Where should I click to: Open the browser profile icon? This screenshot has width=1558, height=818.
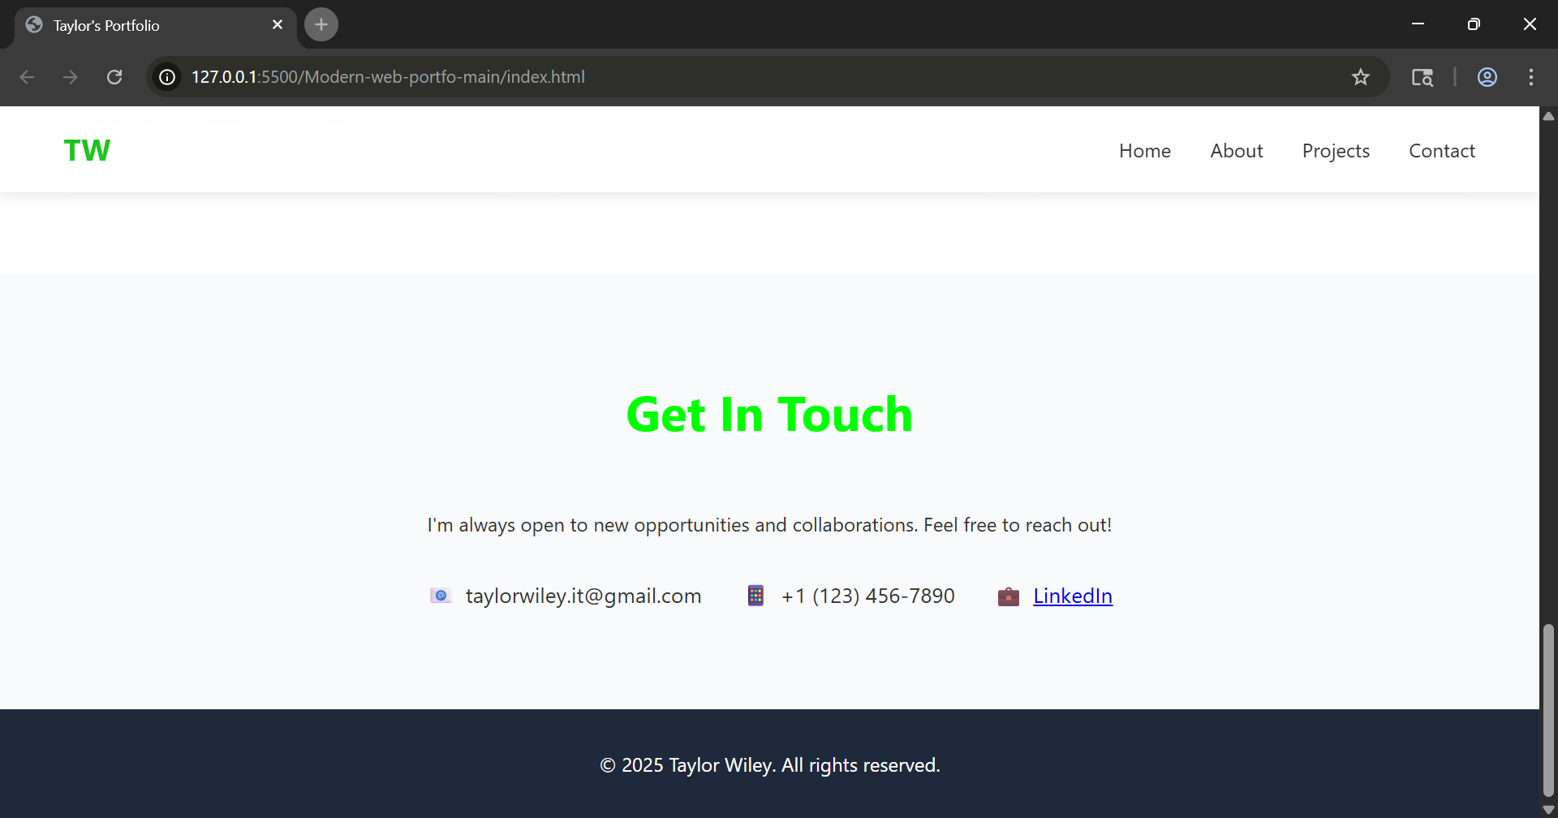tap(1487, 77)
